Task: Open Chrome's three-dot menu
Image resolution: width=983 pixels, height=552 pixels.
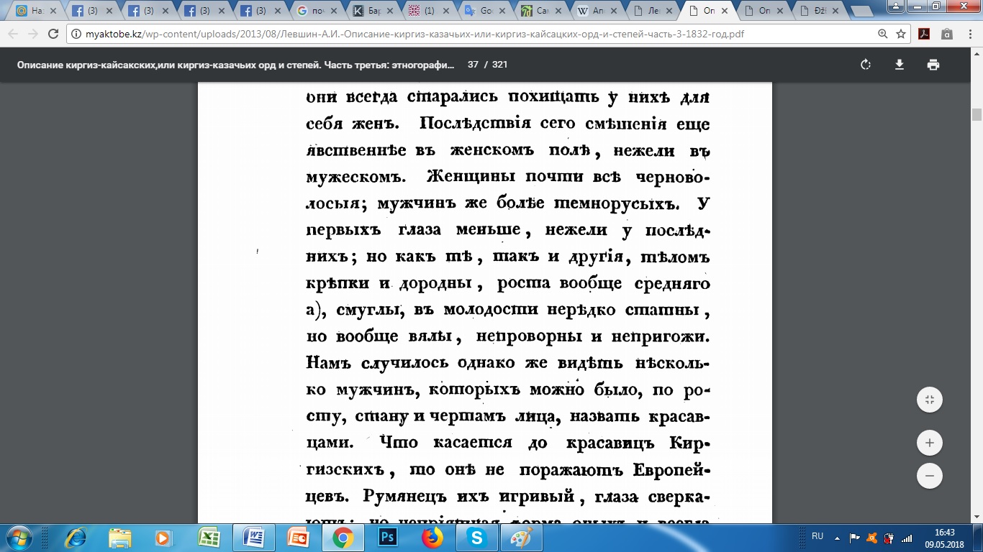Action: [x=969, y=34]
